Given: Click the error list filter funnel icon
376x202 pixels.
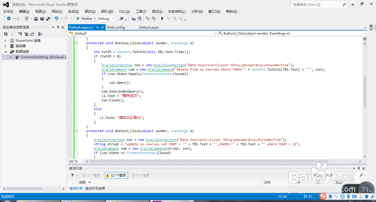Looking at the screenshot, I should (x=73, y=175).
